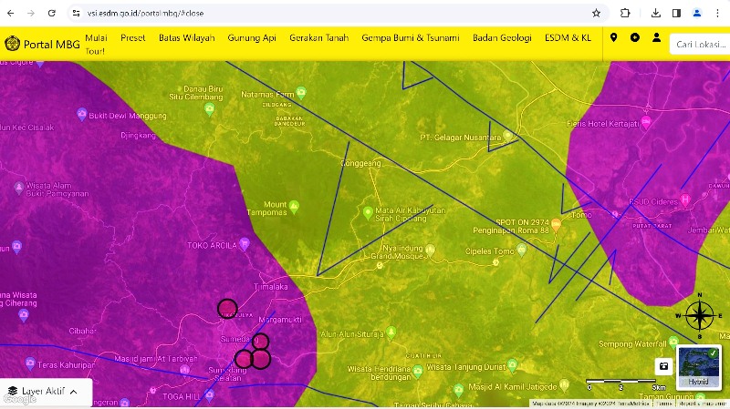Open the user account icon in yellow header

656,37
